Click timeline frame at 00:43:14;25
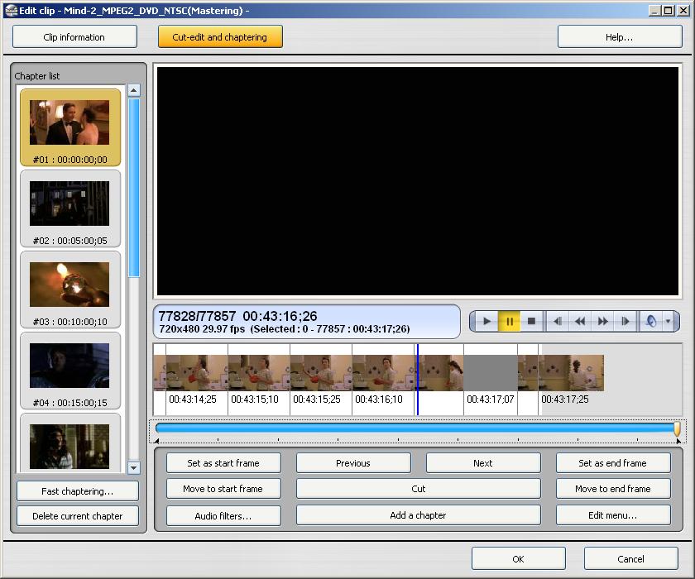This screenshot has width=695, height=579. [x=197, y=373]
